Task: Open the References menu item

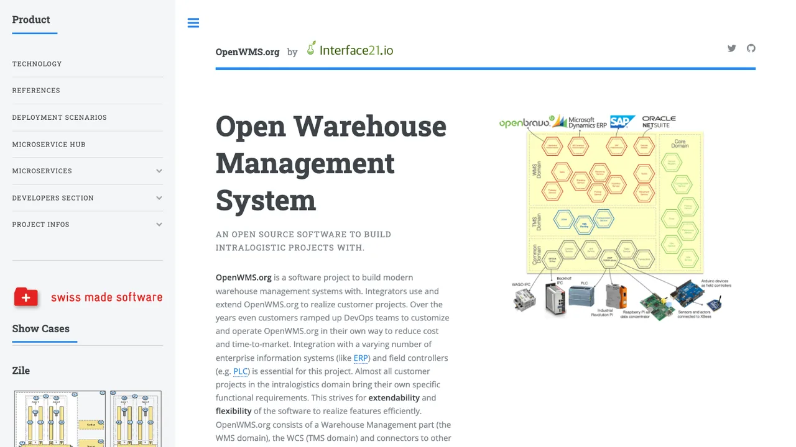Action: click(x=36, y=91)
